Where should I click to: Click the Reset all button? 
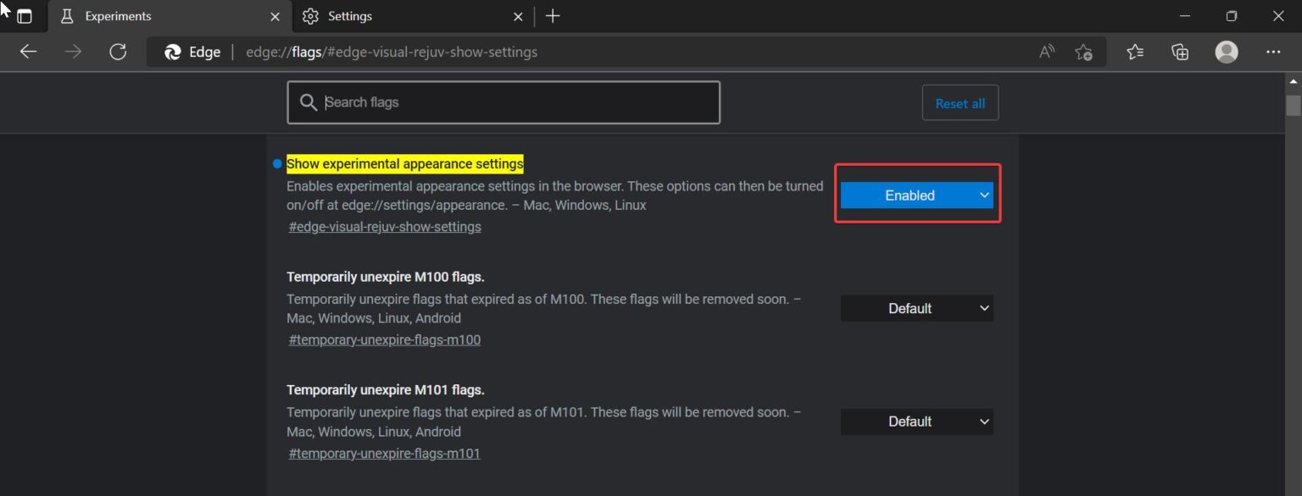coord(960,102)
